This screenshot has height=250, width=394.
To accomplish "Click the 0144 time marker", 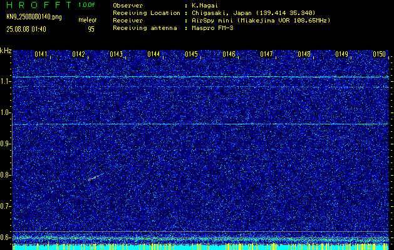I will [153, 54].
